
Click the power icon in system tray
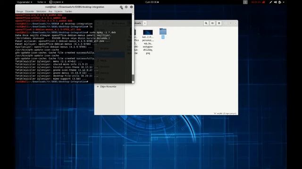pos(280,2)
